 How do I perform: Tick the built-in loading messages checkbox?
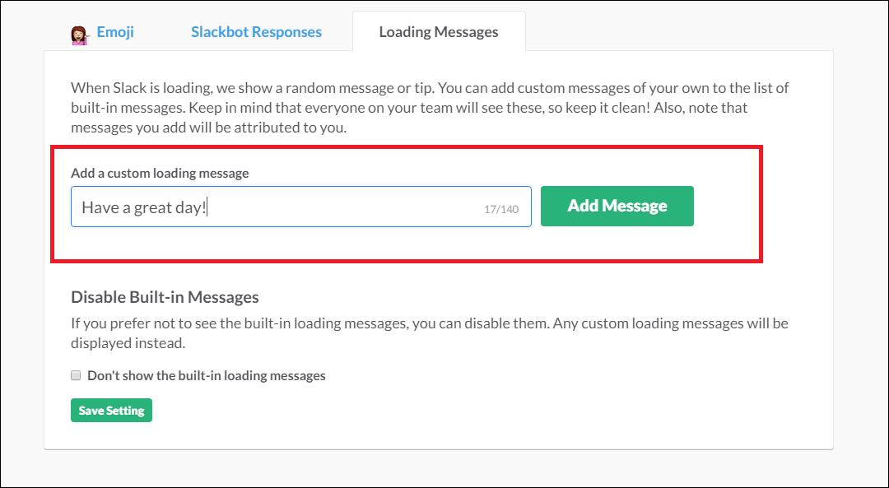[x=76, y=375]
